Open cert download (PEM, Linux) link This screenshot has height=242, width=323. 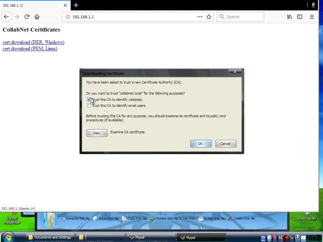pos(30,49)
